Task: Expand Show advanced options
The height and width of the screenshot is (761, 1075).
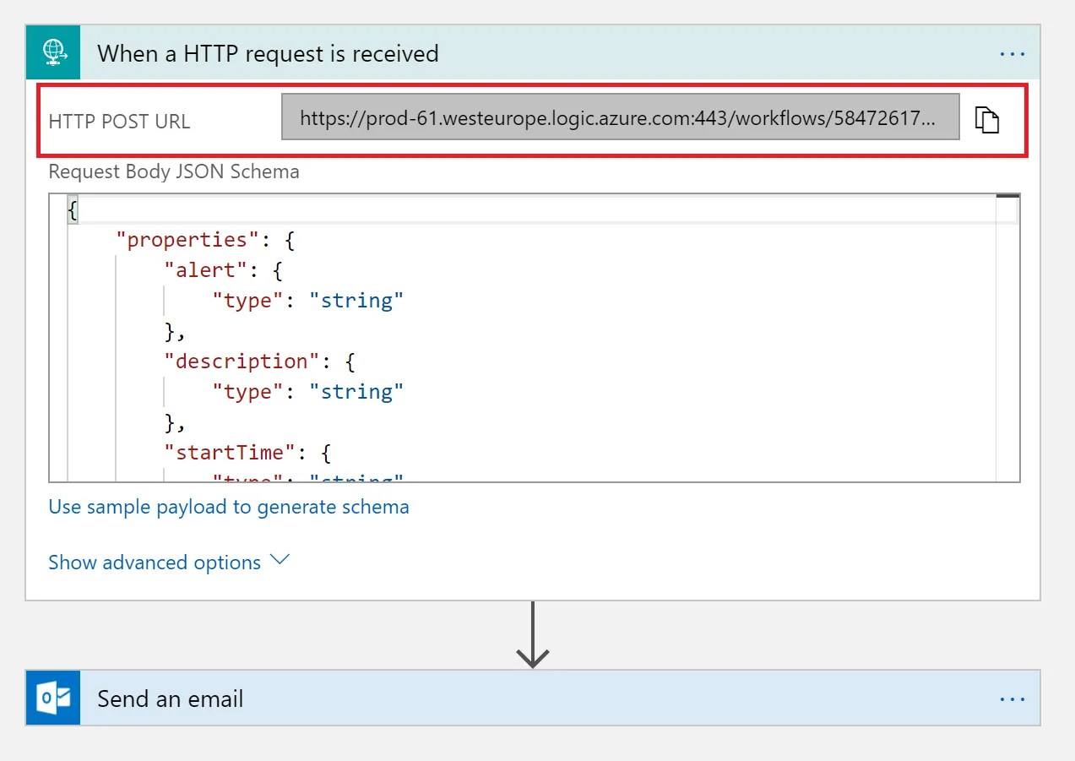Action: (x=169, y=562)
